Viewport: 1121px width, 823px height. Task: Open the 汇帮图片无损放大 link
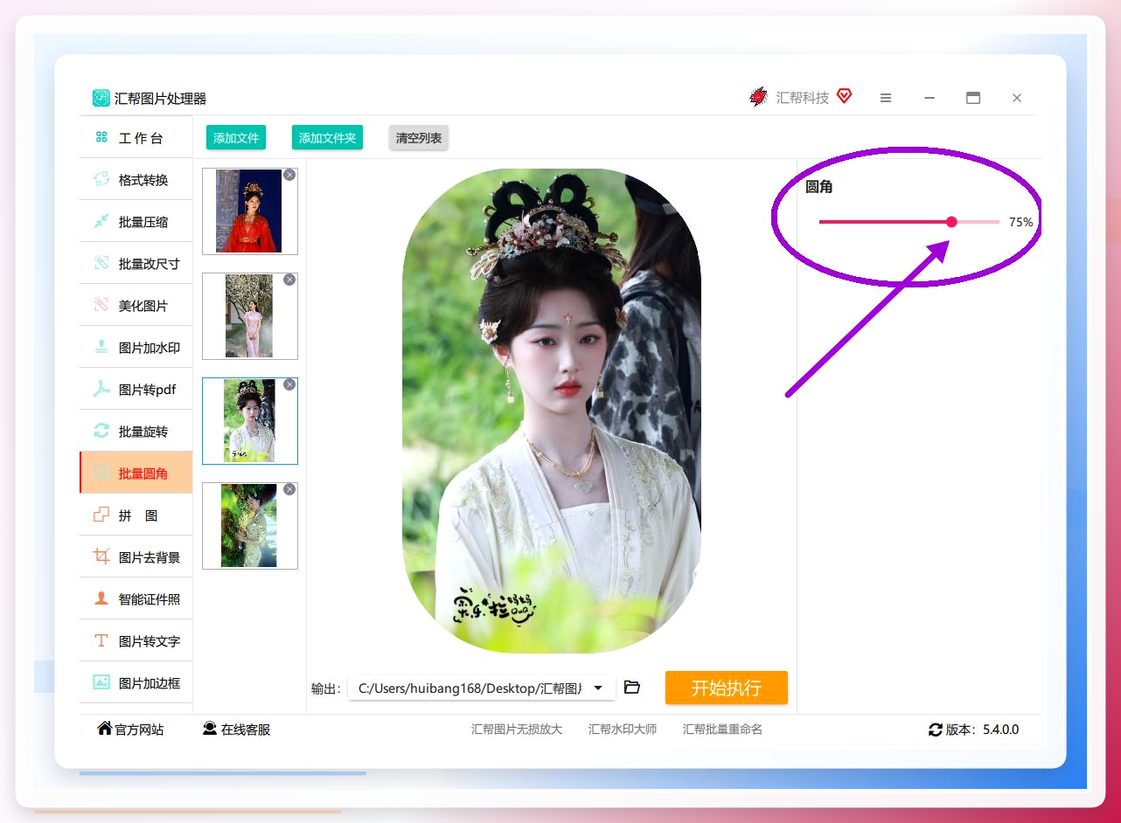coord(517,730)
